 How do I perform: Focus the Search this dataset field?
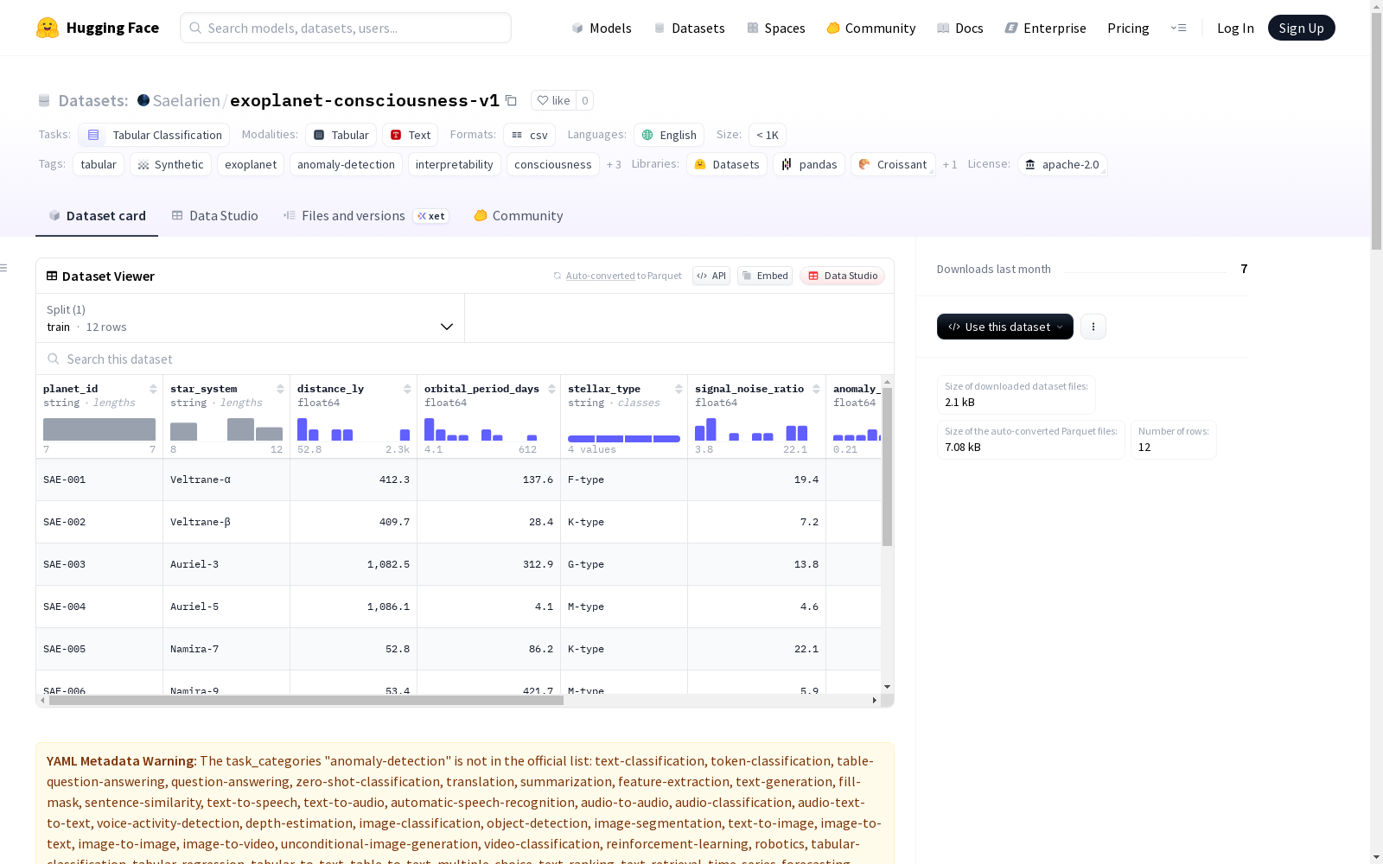click(465, 359)
